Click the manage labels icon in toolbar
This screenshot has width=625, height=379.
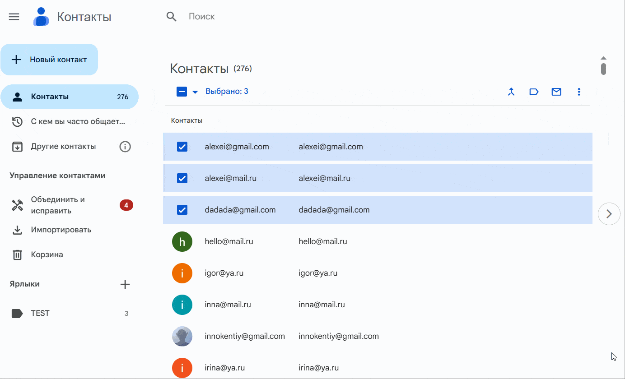[x=534, y=92]
